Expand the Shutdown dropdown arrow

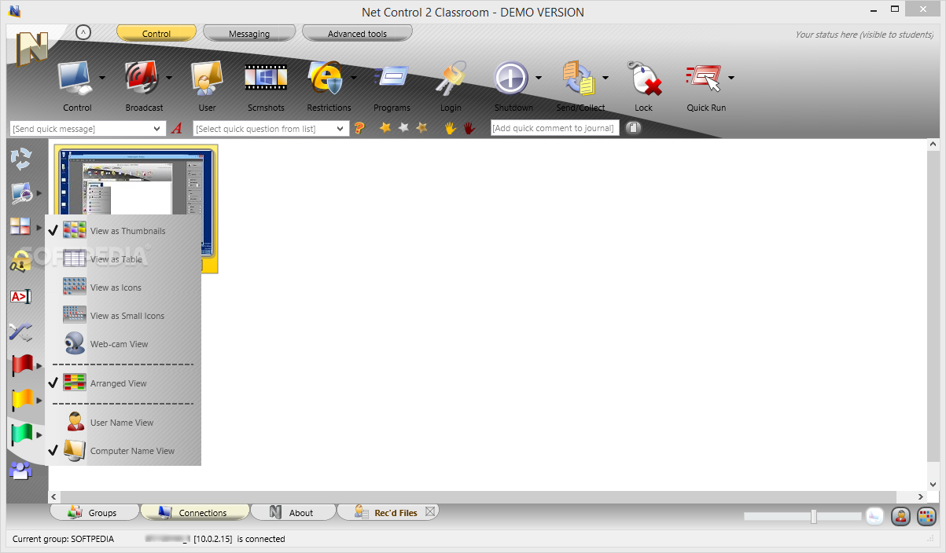539,78
